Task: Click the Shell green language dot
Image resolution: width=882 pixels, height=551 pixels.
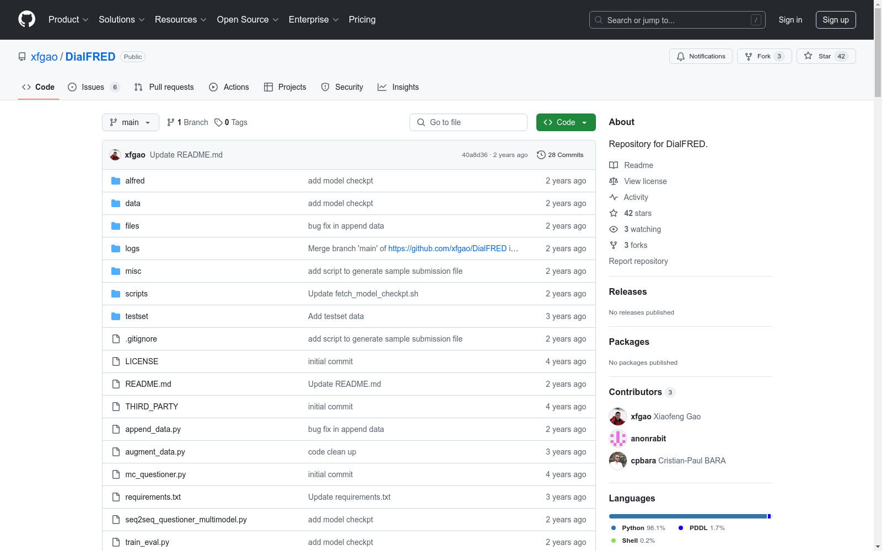Action: click(x=614, y=541)
